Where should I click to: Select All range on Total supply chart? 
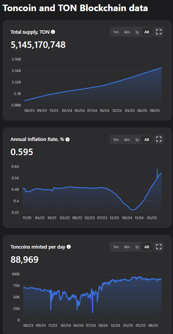[147, 32]
